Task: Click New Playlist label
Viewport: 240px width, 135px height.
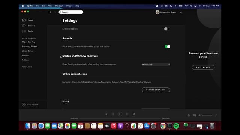Action: tap(32, 105)
